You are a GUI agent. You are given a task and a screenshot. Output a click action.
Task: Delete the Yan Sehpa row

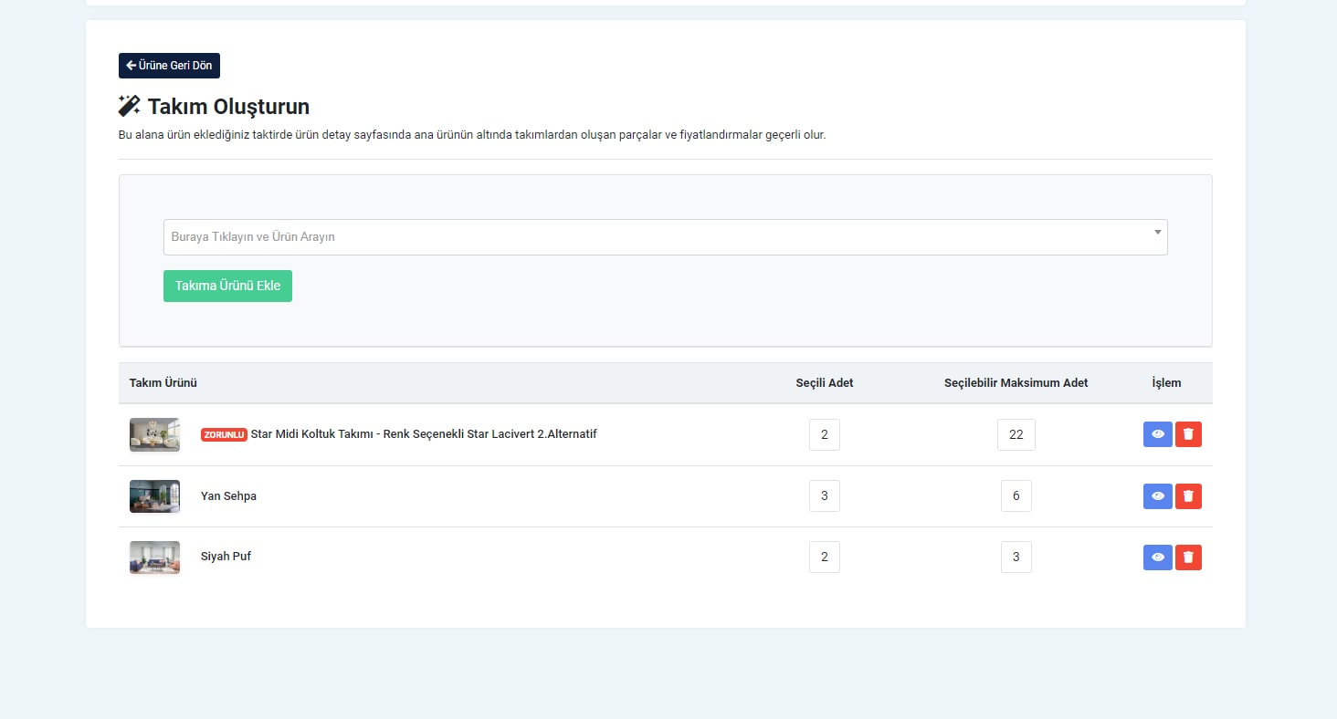point(1188,496)
